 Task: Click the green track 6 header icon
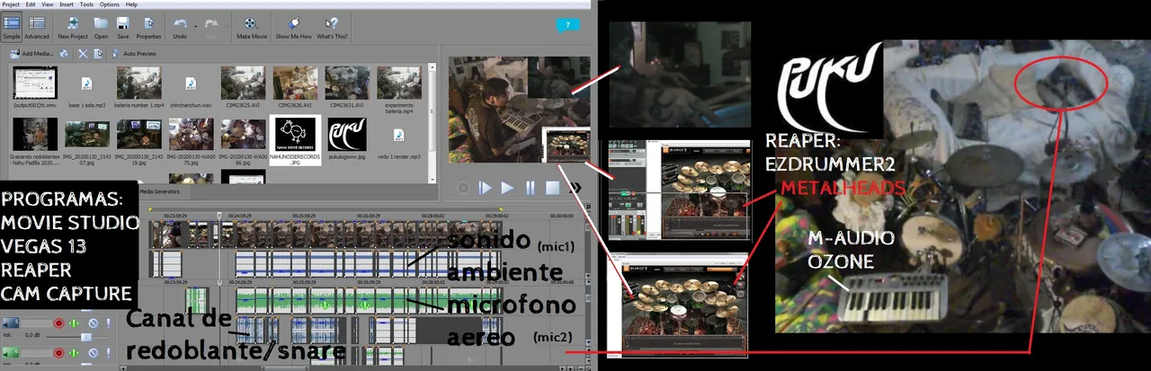tap(11, 352)
